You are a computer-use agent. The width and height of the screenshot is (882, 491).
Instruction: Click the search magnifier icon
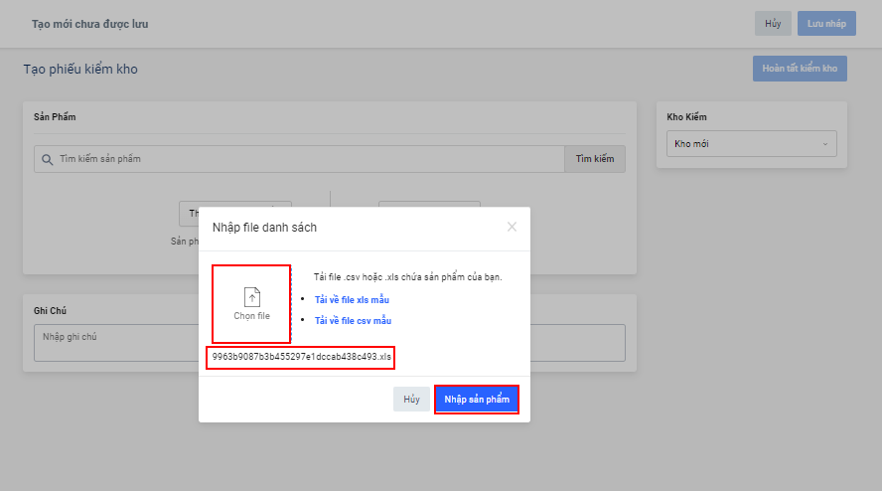pos(48,159)
